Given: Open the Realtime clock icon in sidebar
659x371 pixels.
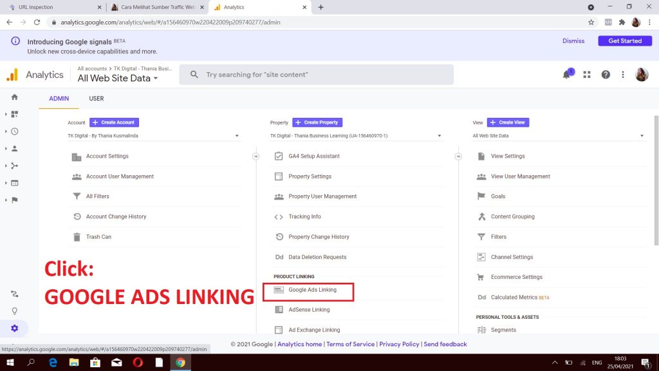Looking at the screenshot, I should coord(15,131).
